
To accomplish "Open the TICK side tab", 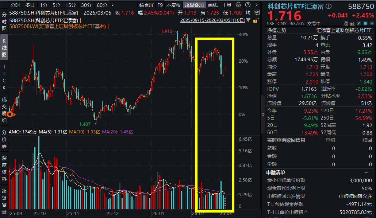I will point(4,77).
